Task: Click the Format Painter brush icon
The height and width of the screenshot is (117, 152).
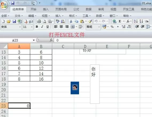Action: pos(90,21)
